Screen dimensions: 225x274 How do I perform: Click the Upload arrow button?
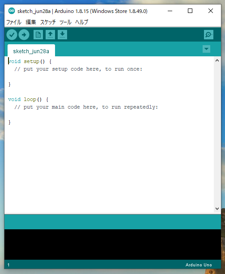[x=24, y=35]
